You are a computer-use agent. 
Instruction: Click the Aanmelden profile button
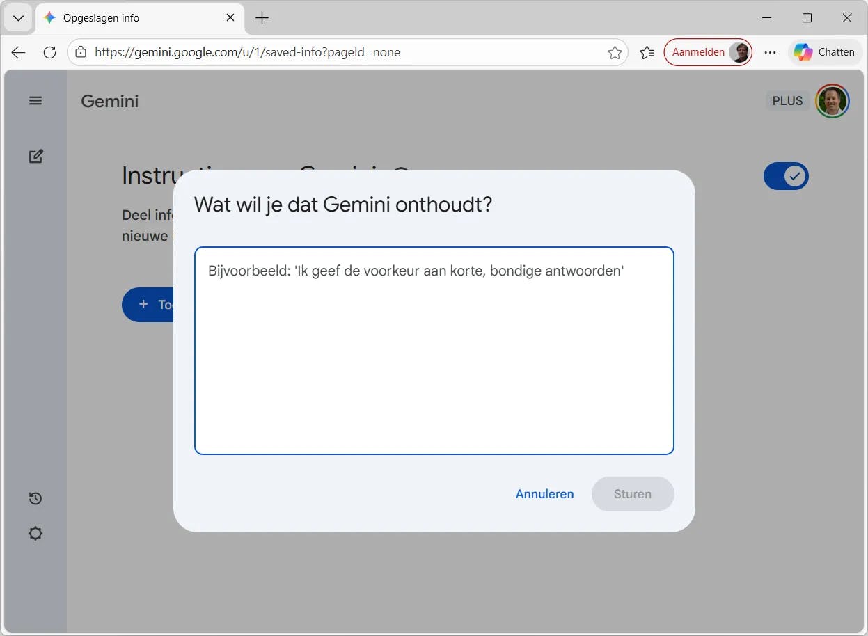point(708,52)
